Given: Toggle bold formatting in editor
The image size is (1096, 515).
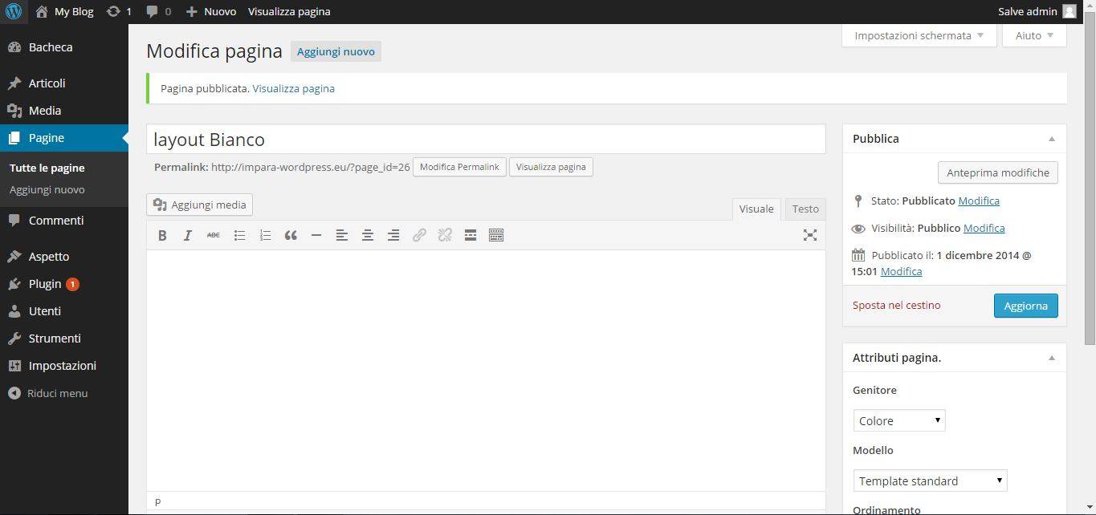Looking at the screenshot, I should 162,235.
